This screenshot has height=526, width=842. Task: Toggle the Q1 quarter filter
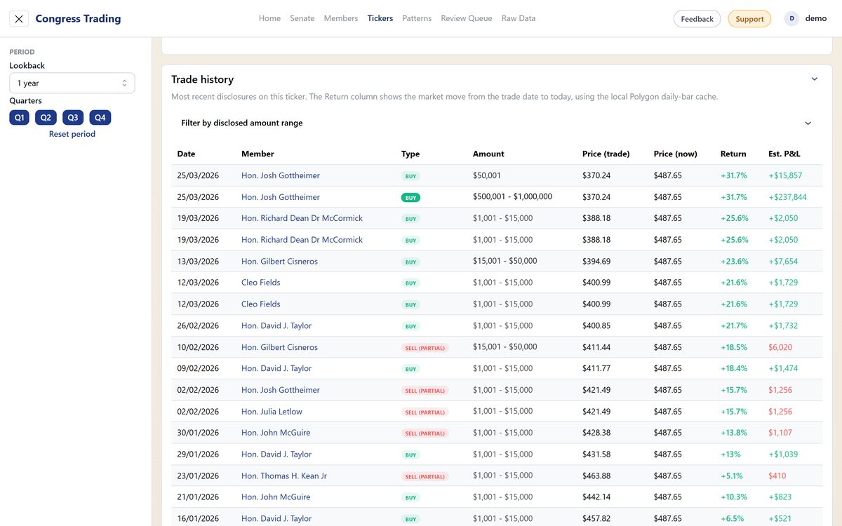click(x=20, y=118)
